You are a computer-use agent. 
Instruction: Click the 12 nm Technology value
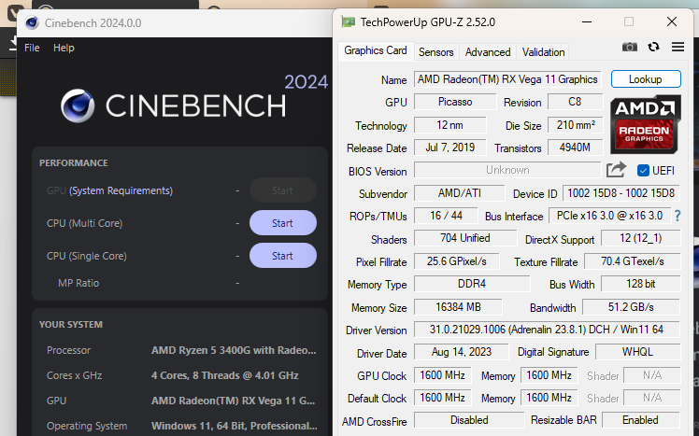click(449, 125)
